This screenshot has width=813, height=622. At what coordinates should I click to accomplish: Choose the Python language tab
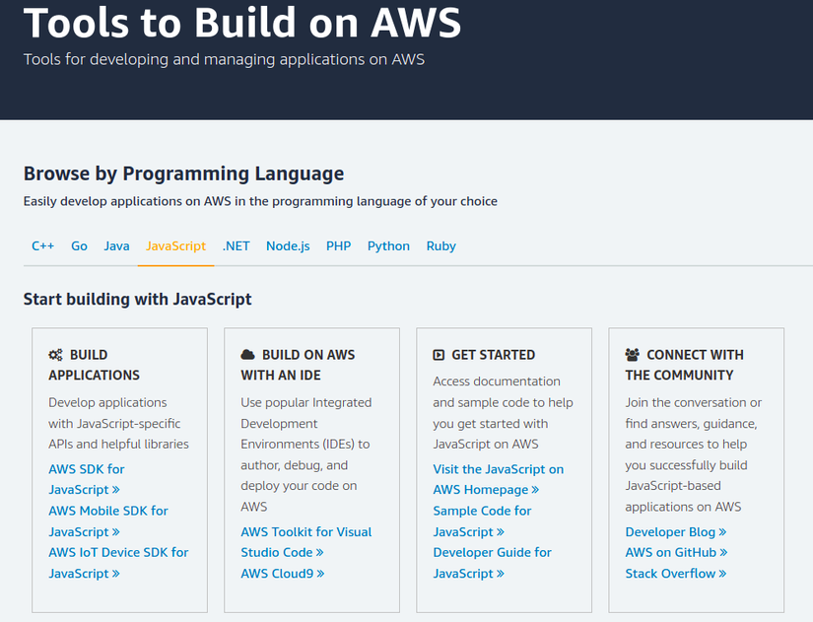388,246
